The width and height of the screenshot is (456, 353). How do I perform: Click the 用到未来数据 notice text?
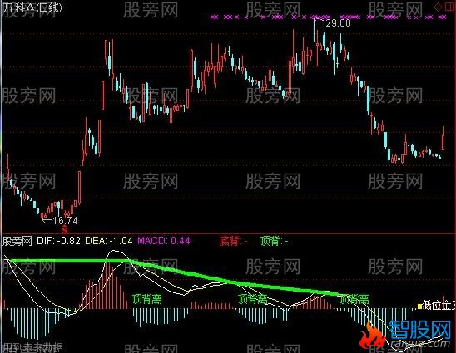[x=32, y=347]
